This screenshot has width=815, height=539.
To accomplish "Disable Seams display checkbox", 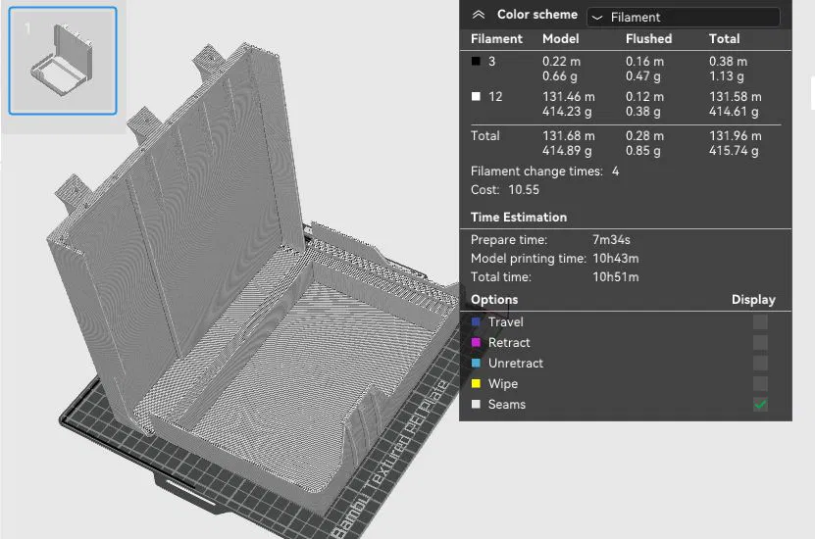I will [x=760, y=404].
